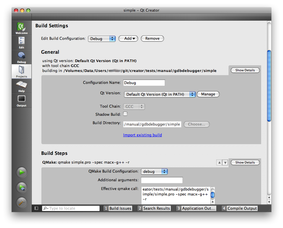Follow the Import existing build link

point(142,135)
